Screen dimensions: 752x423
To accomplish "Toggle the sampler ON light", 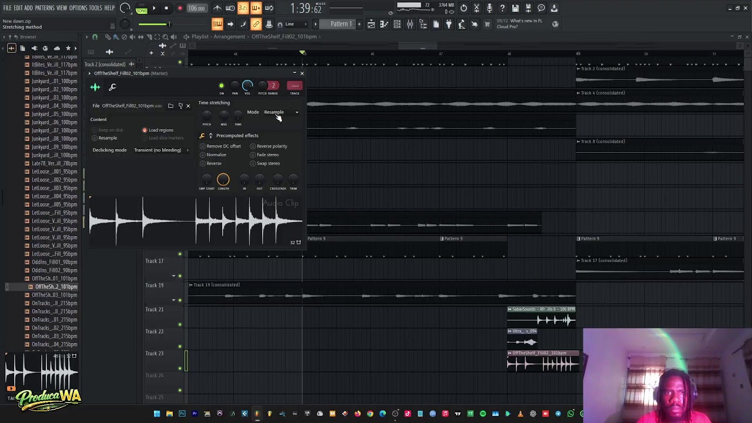I will click(x=221, y=86).
